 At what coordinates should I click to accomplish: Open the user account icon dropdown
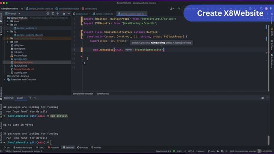pyautogui.click(x=172, y=9)
